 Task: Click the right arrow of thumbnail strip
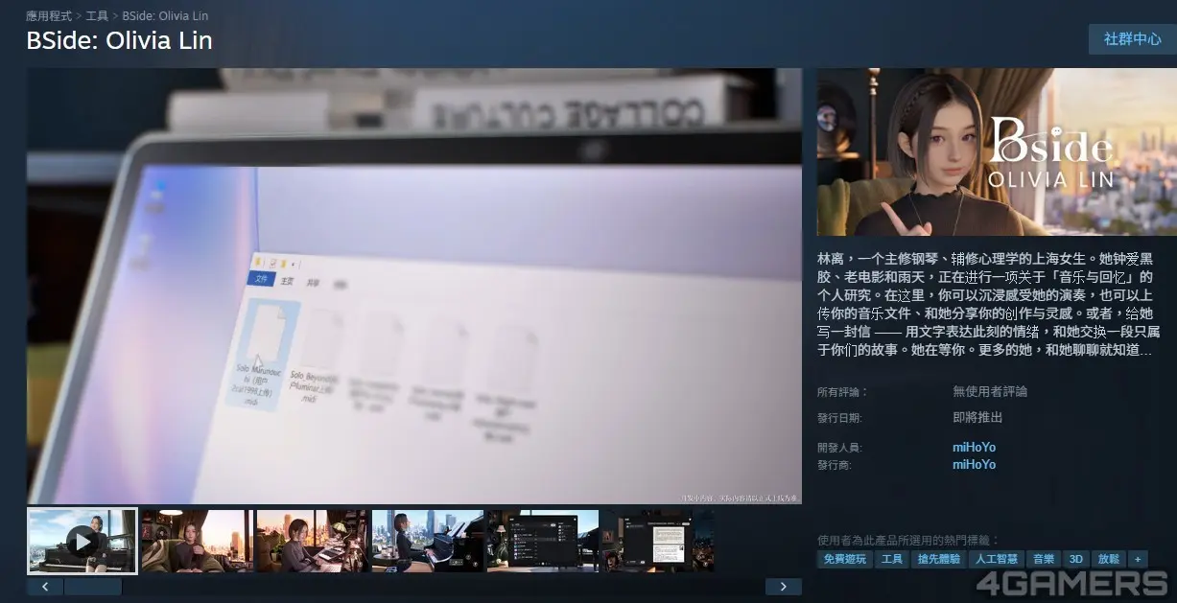783,587
